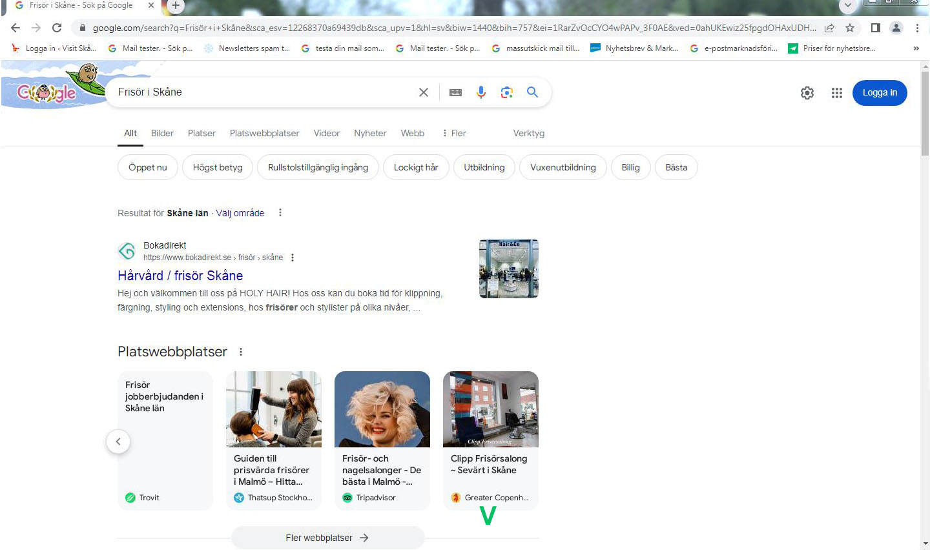Click the Bokadirekt site favicon

click(x=127, y=251)
